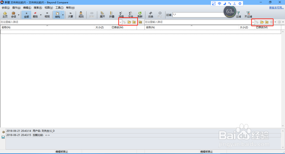285x154 pixels.
Task: Click the IME moon icon
Action: pyautogui.click(x=225, y=3)
